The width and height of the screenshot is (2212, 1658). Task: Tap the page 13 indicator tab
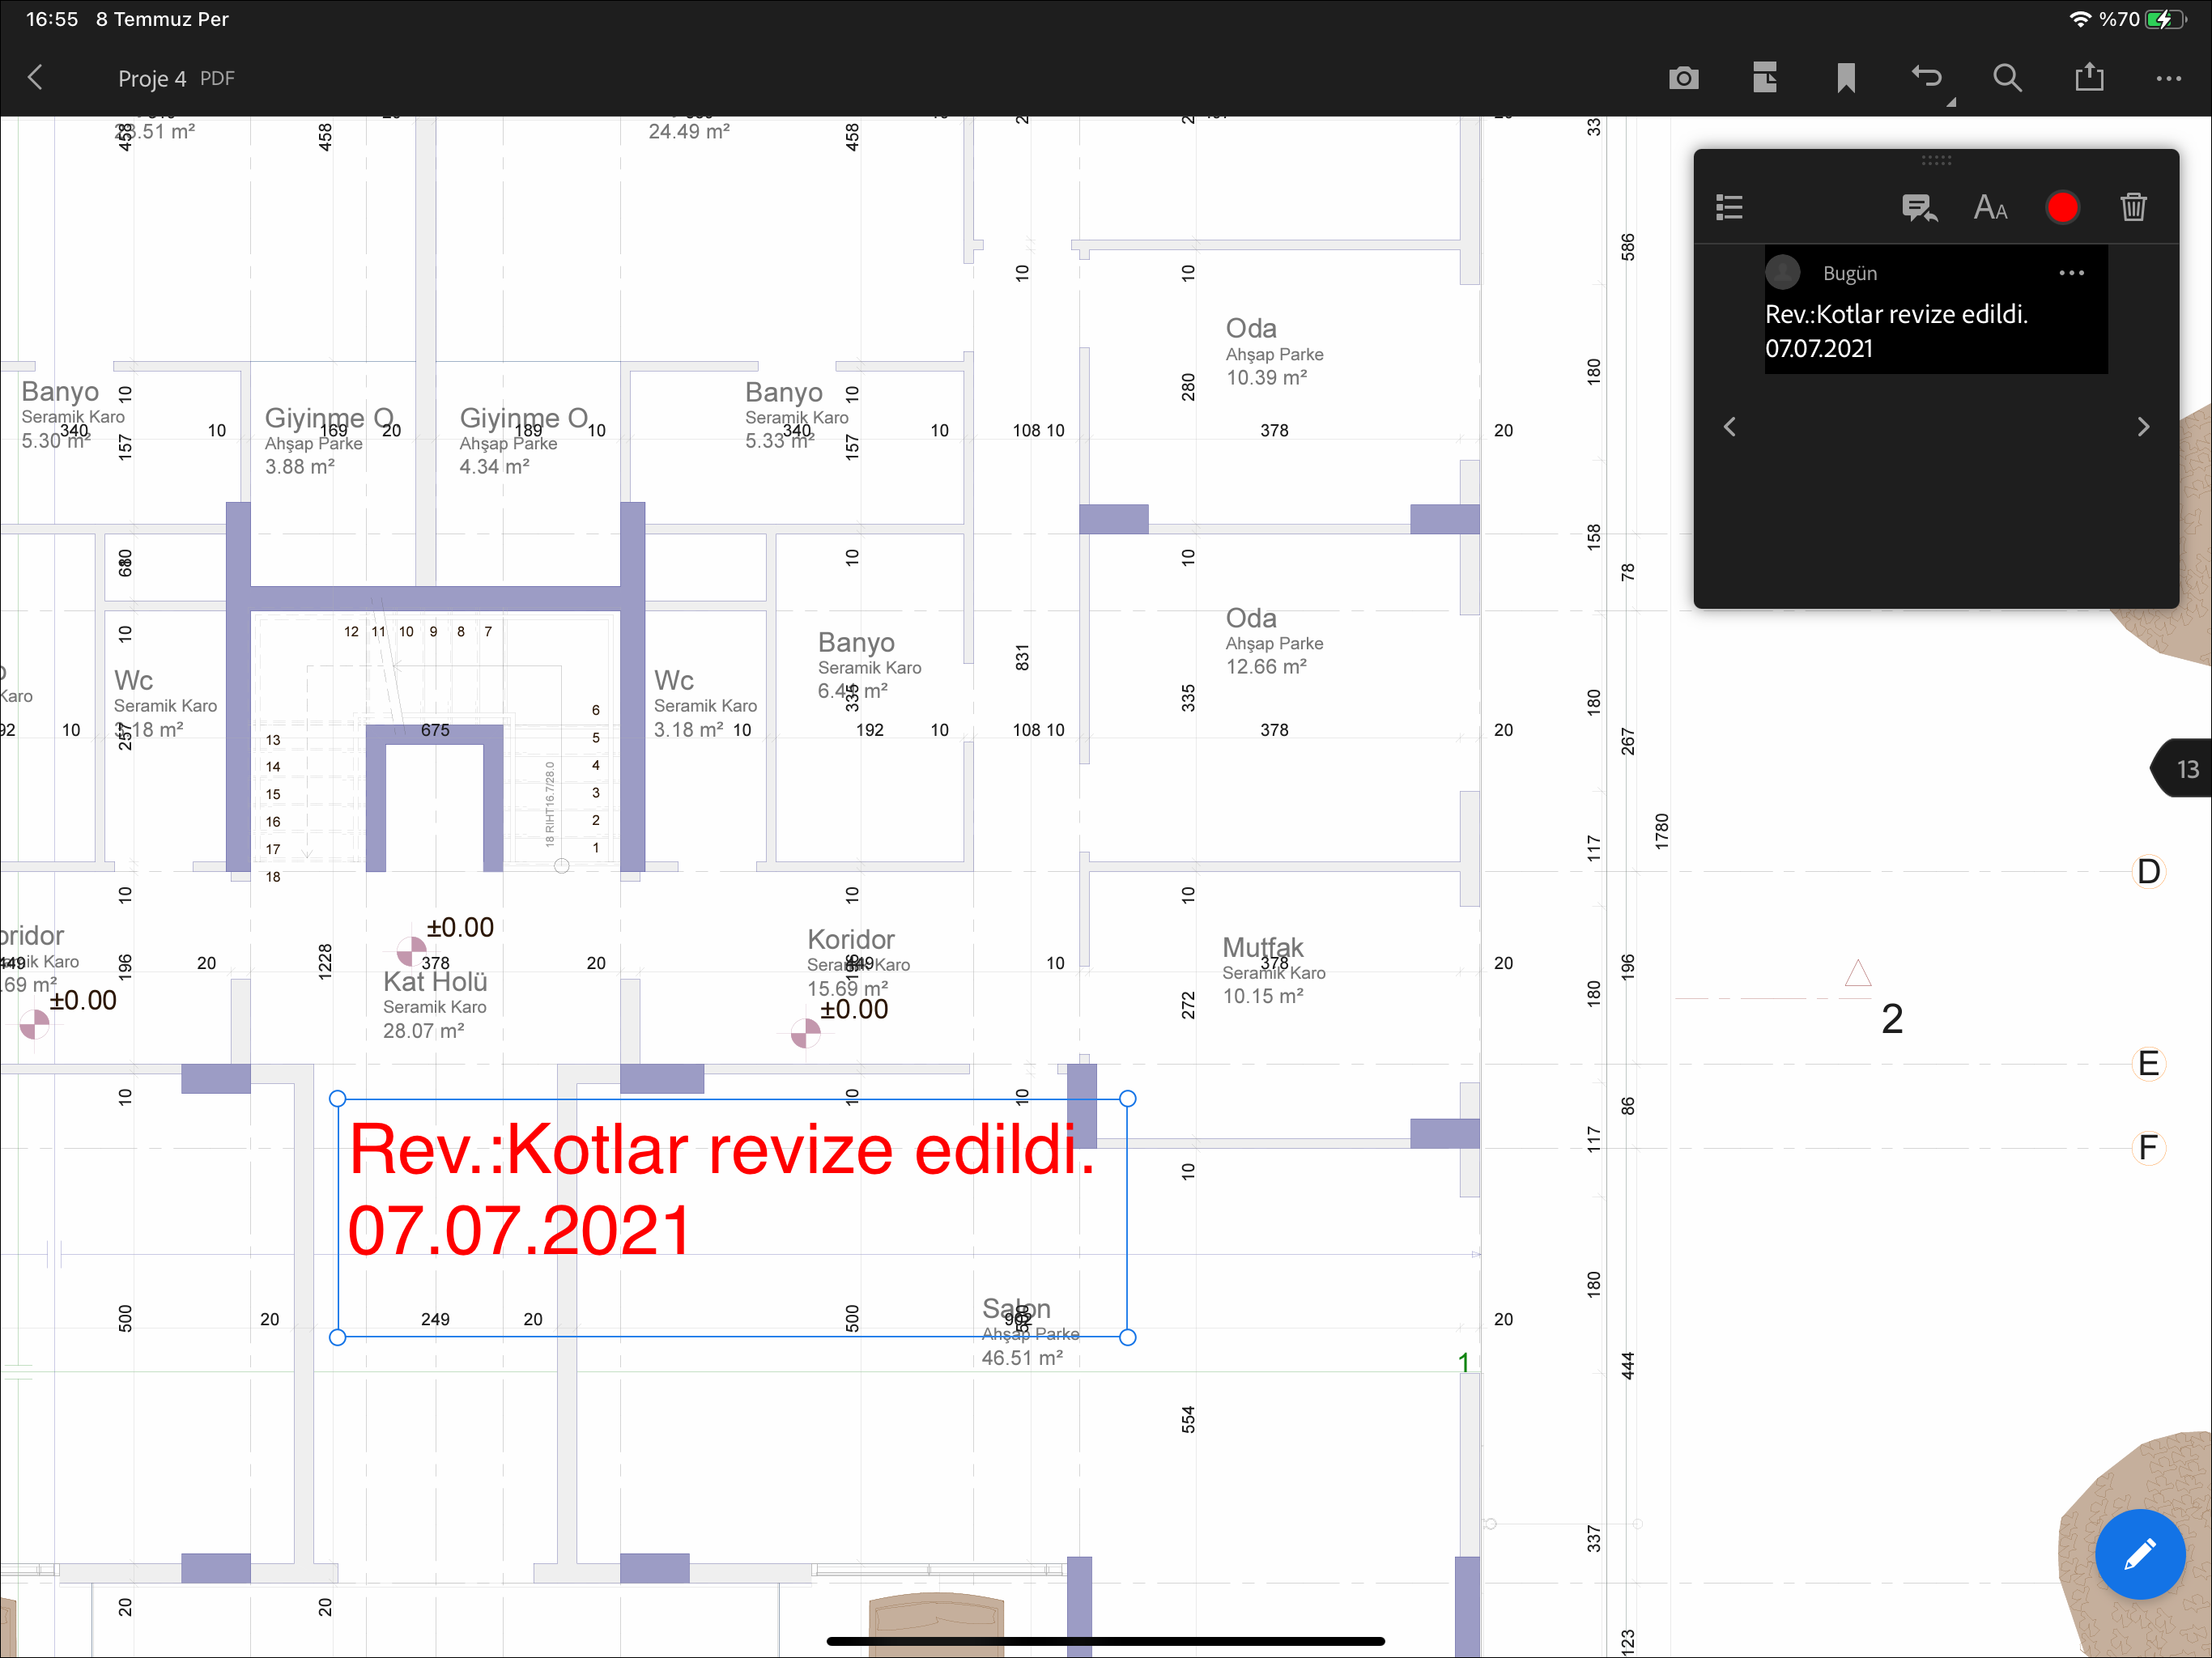pyautogui.click(x=2185, y=769)
